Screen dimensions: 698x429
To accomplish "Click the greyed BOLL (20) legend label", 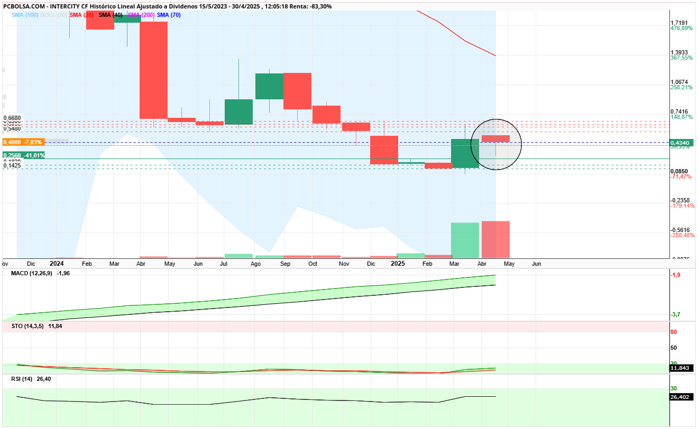I will point(53,15).
